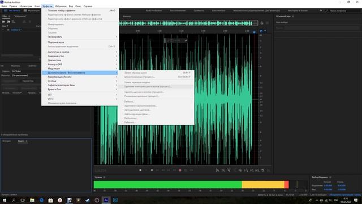Click the new file icon in Files panel
The image size is (362, 204).
[x=14, y=22]
